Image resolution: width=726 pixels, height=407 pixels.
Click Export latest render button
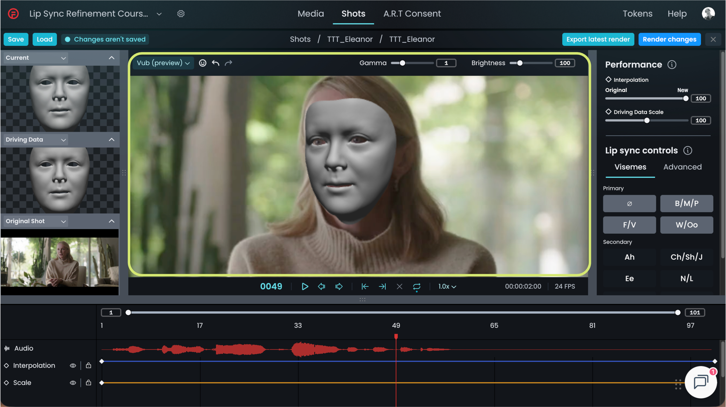[598, 39]
